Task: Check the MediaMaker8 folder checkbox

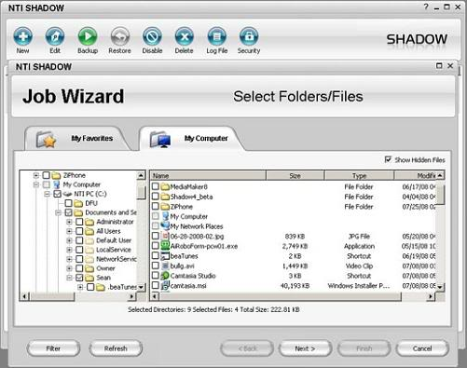Action: coord(156,186)
